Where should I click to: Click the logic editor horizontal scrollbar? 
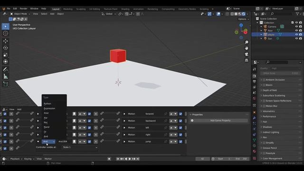click(112, 155)
